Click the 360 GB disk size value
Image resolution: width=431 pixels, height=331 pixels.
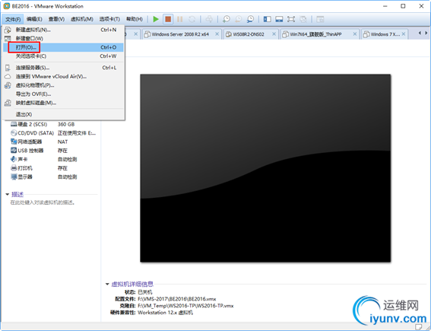66,124
